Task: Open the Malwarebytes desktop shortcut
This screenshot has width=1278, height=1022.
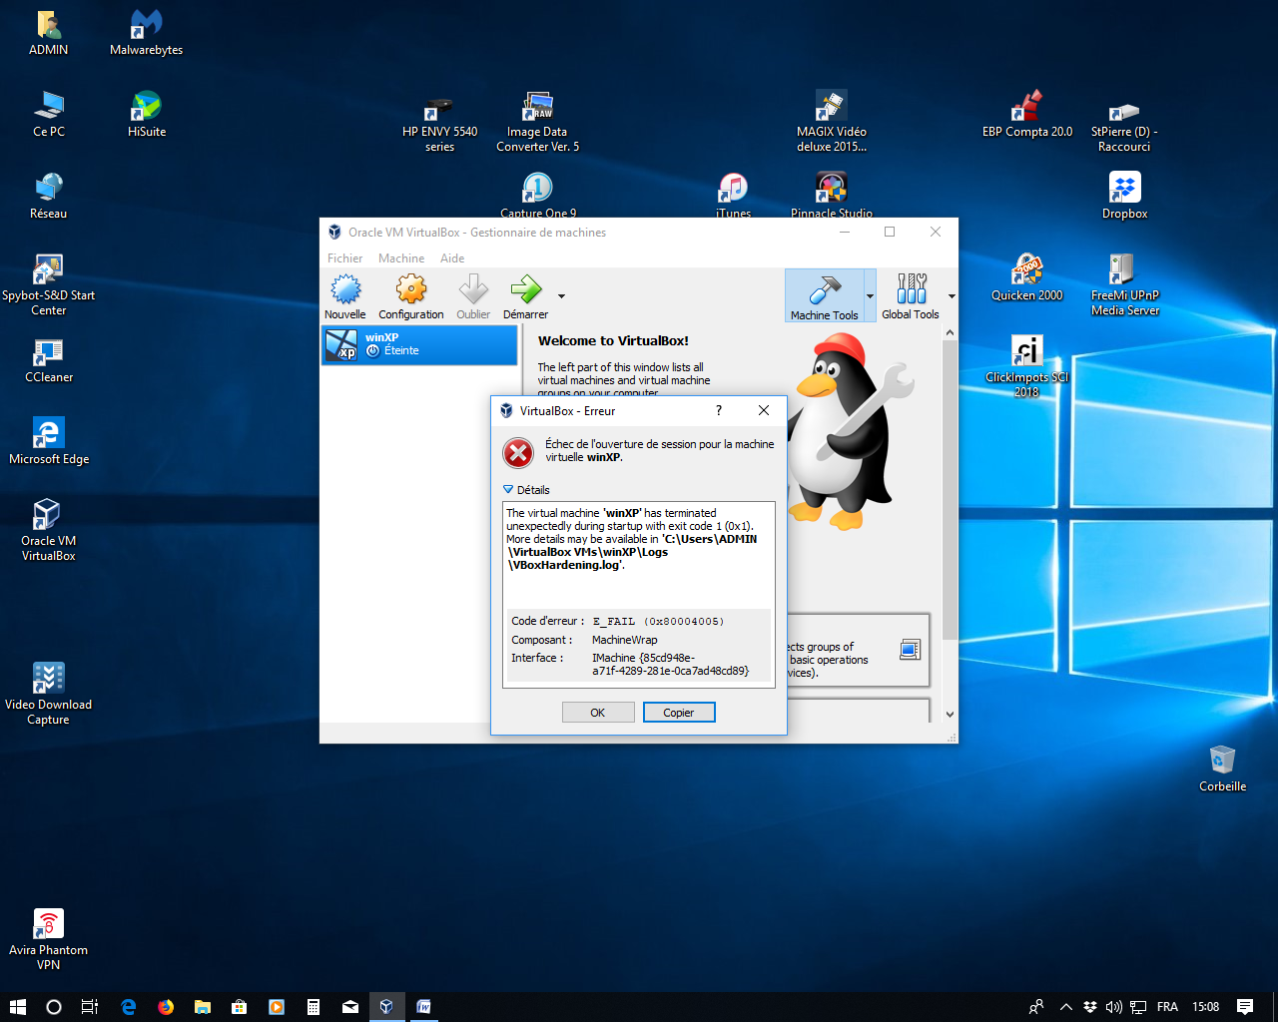Action: tap(146, 33)
